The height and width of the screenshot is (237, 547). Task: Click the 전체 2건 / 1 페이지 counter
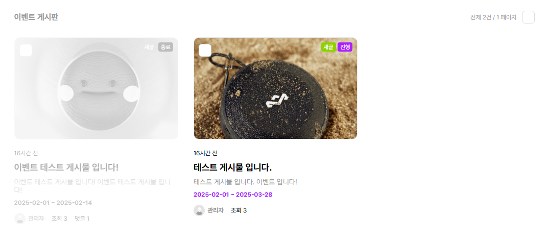(x=493, y=17)
